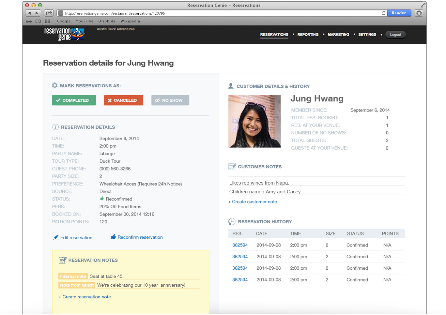
Task: Open the Marketing nav tab
Action: point(338,35)
